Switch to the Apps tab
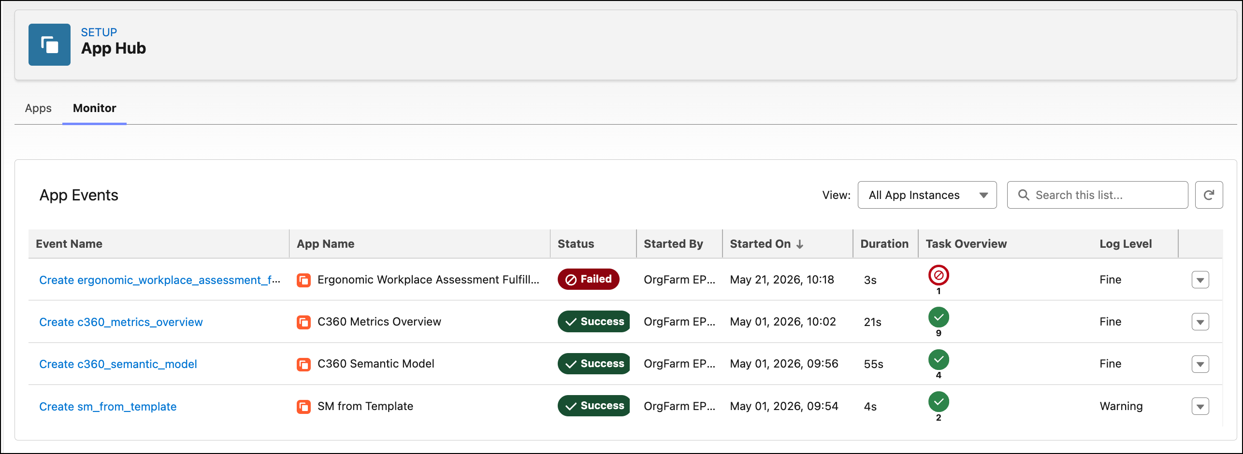 [x=38, y=108]
